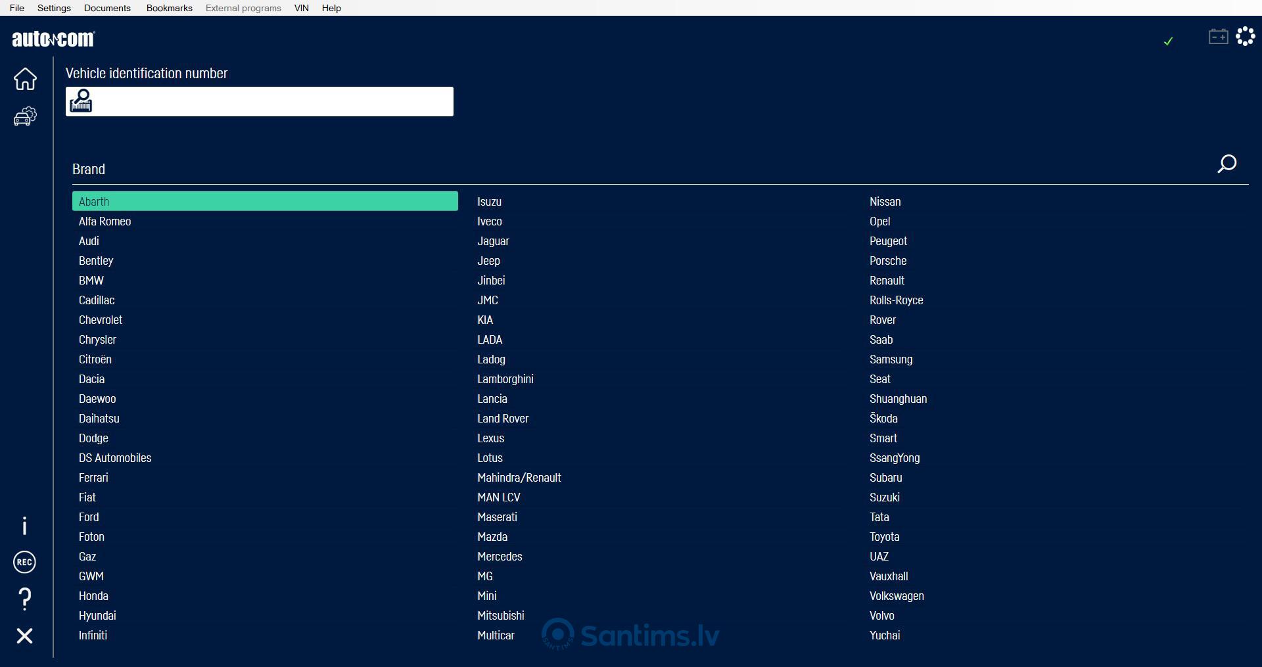1262x667 pixels.
Task: Select the Rolls-Royce brand
Action: [x=896, y=300]
